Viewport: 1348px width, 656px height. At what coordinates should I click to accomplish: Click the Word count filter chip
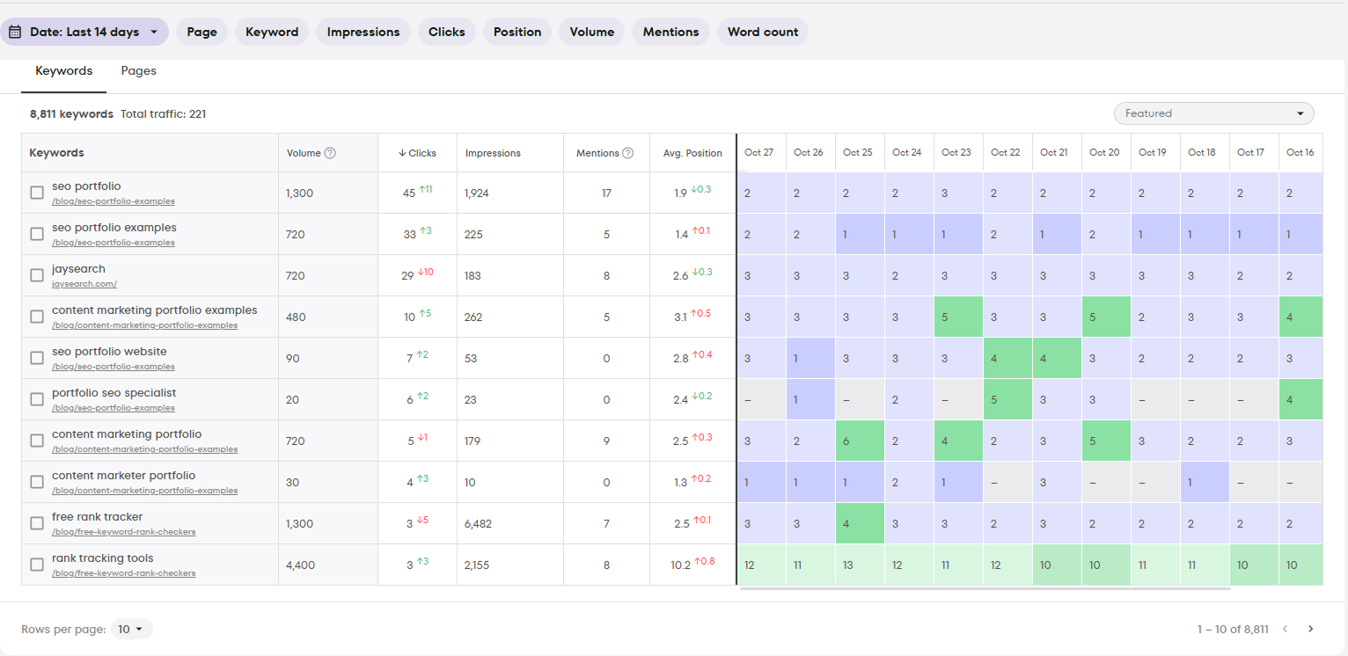[762, 31]
